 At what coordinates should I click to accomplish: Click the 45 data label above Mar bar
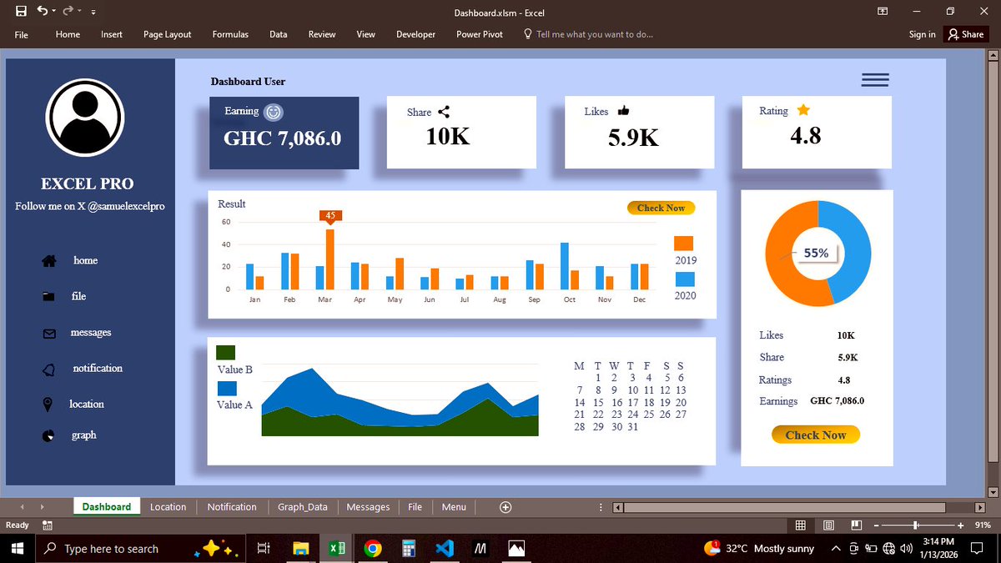point(330,215)
